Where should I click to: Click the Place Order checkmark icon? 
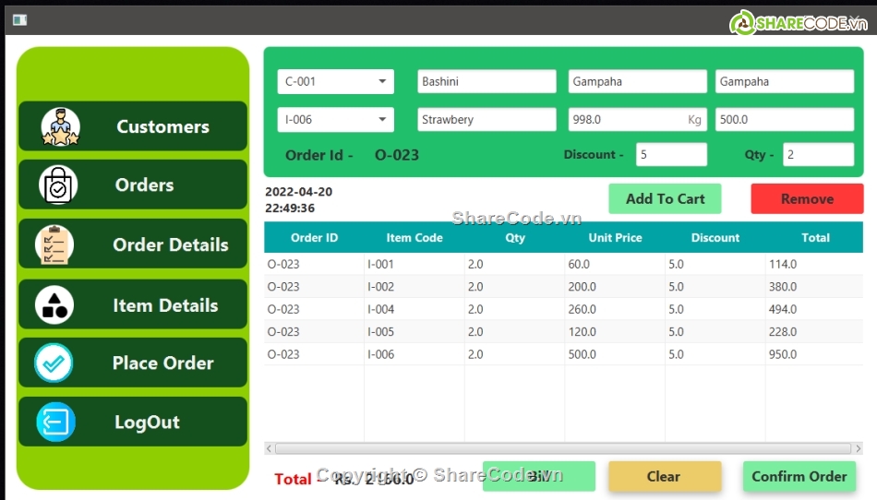pyautogui.click(x=54, y=363)
